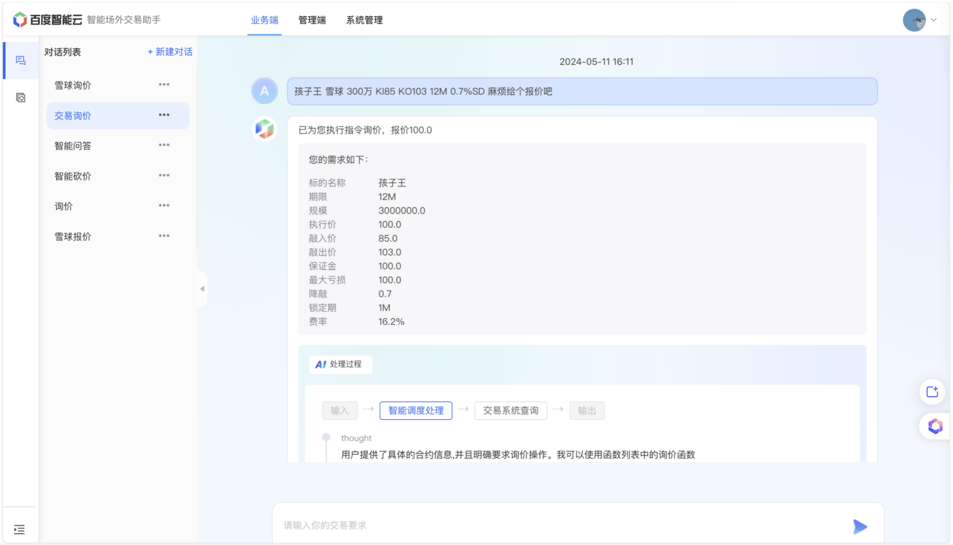Open more options for 询价 conversation

(x=164, y=205)
